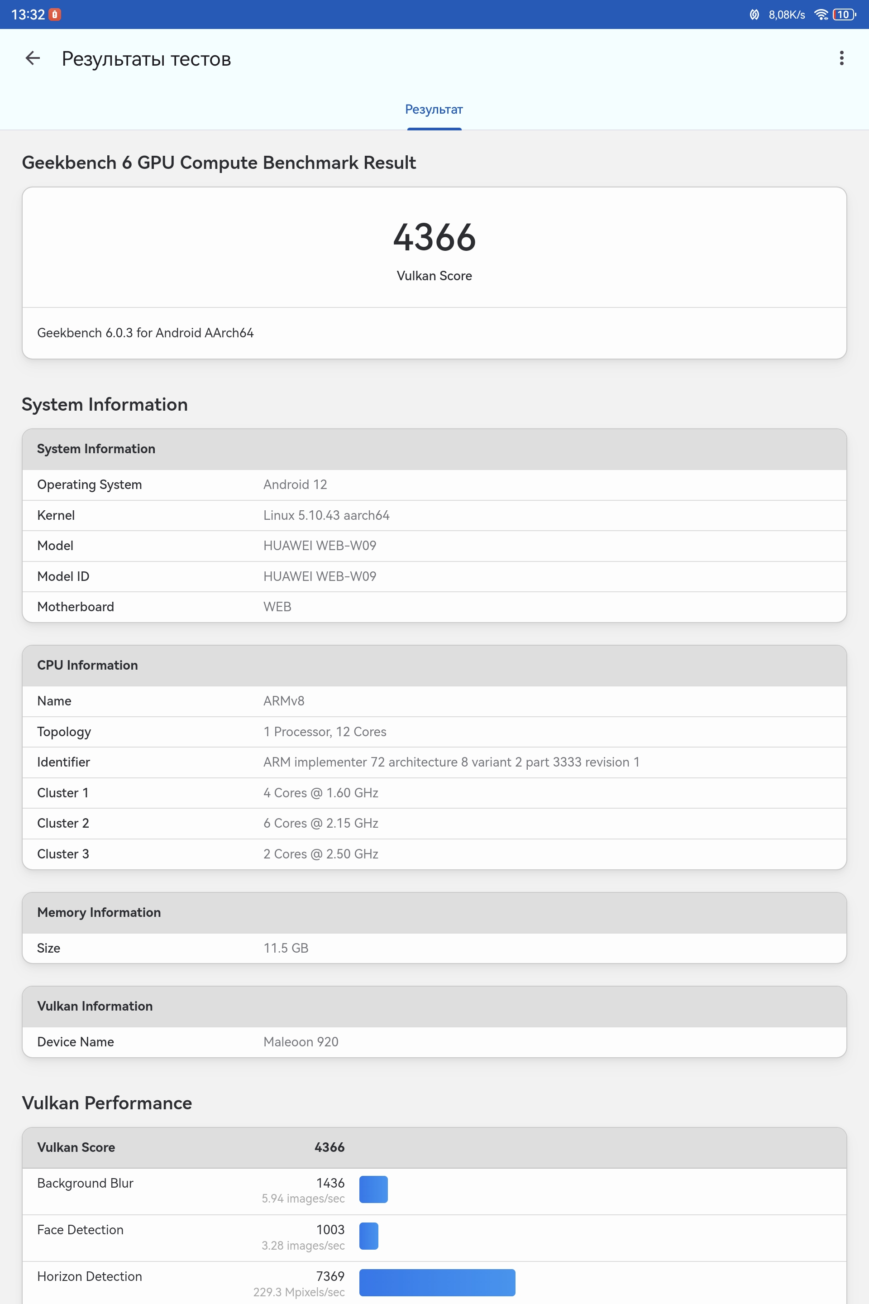Screen dimensions: 869x1304
Task: Tap the Wi-Fi status icon
Action: (821, 15)
